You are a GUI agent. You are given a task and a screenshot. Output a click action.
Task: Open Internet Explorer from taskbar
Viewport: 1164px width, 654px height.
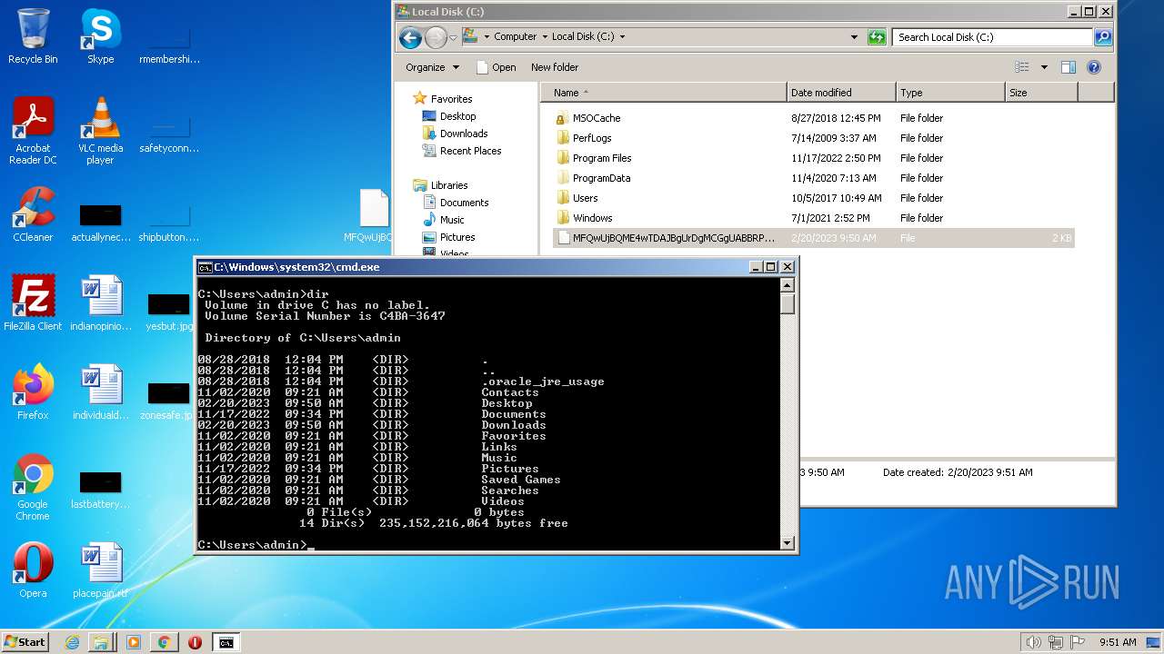coord(72,642)
